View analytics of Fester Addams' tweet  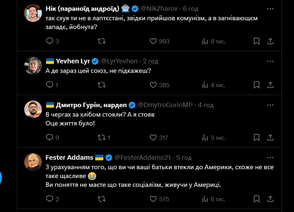(205, 199)
